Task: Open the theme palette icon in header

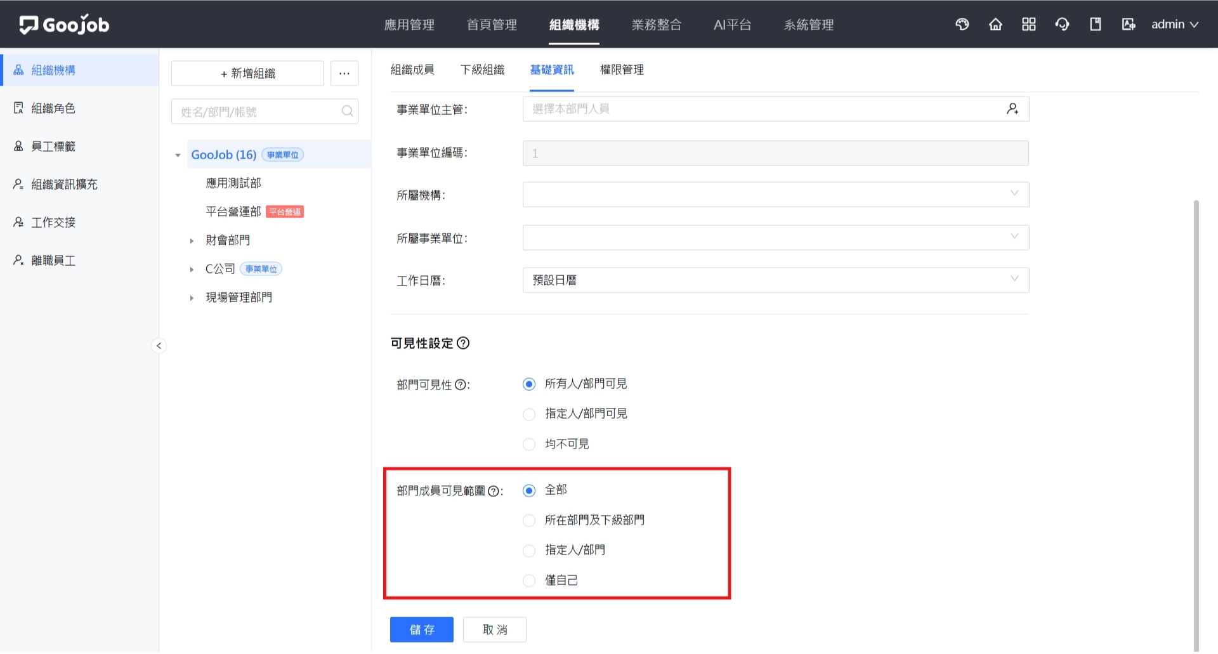Action: coord(962,24)
